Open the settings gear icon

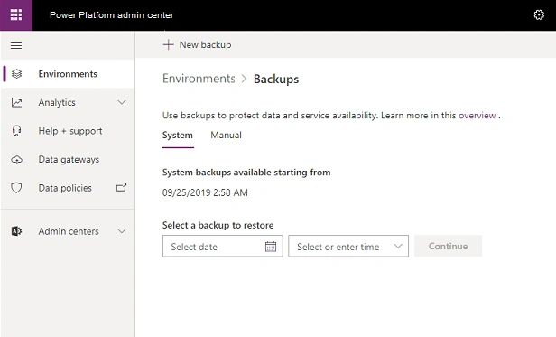[539, 15]
